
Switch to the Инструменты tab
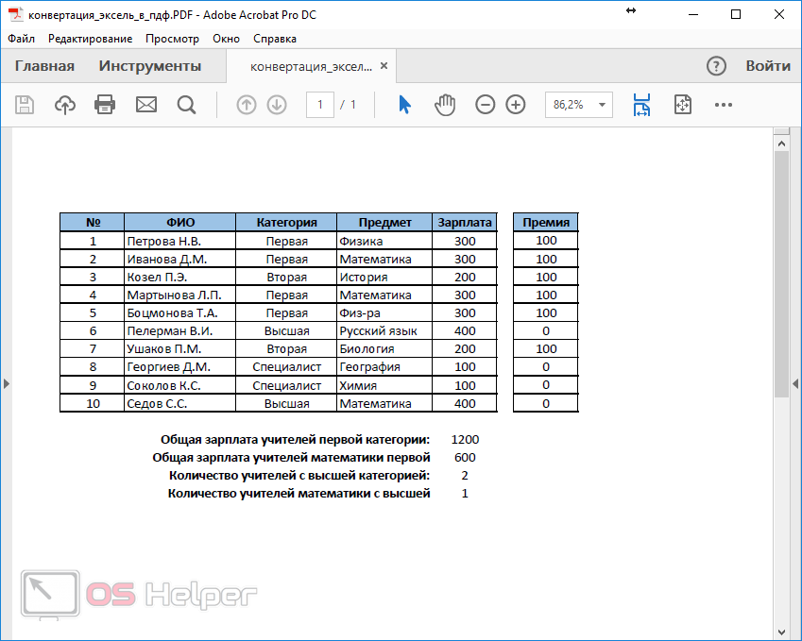coord(150,66)
